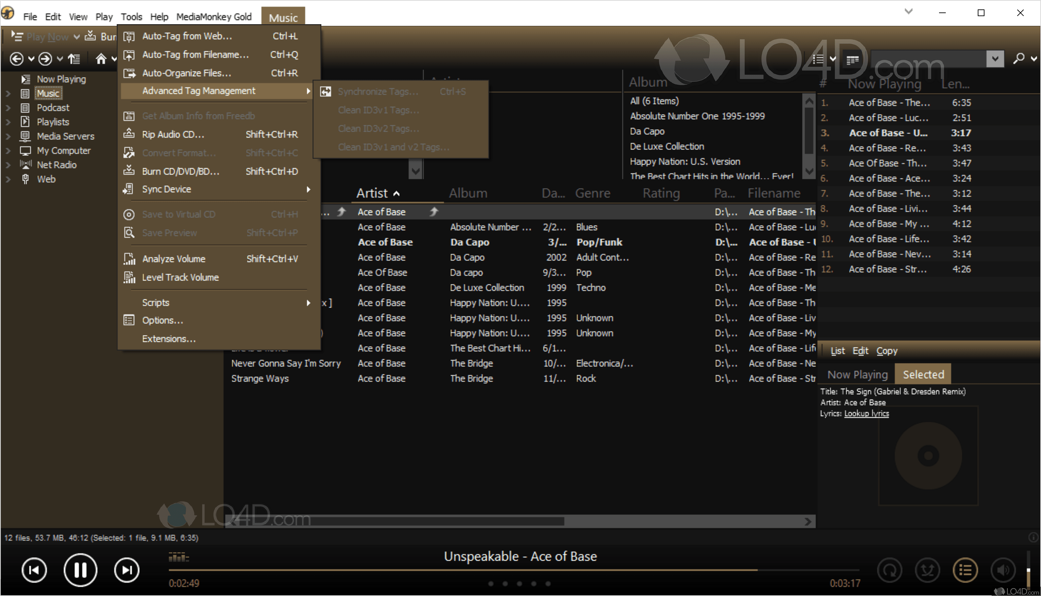Click the search magnifier icon
1041x596 pixels.
tap(1018, 59)
